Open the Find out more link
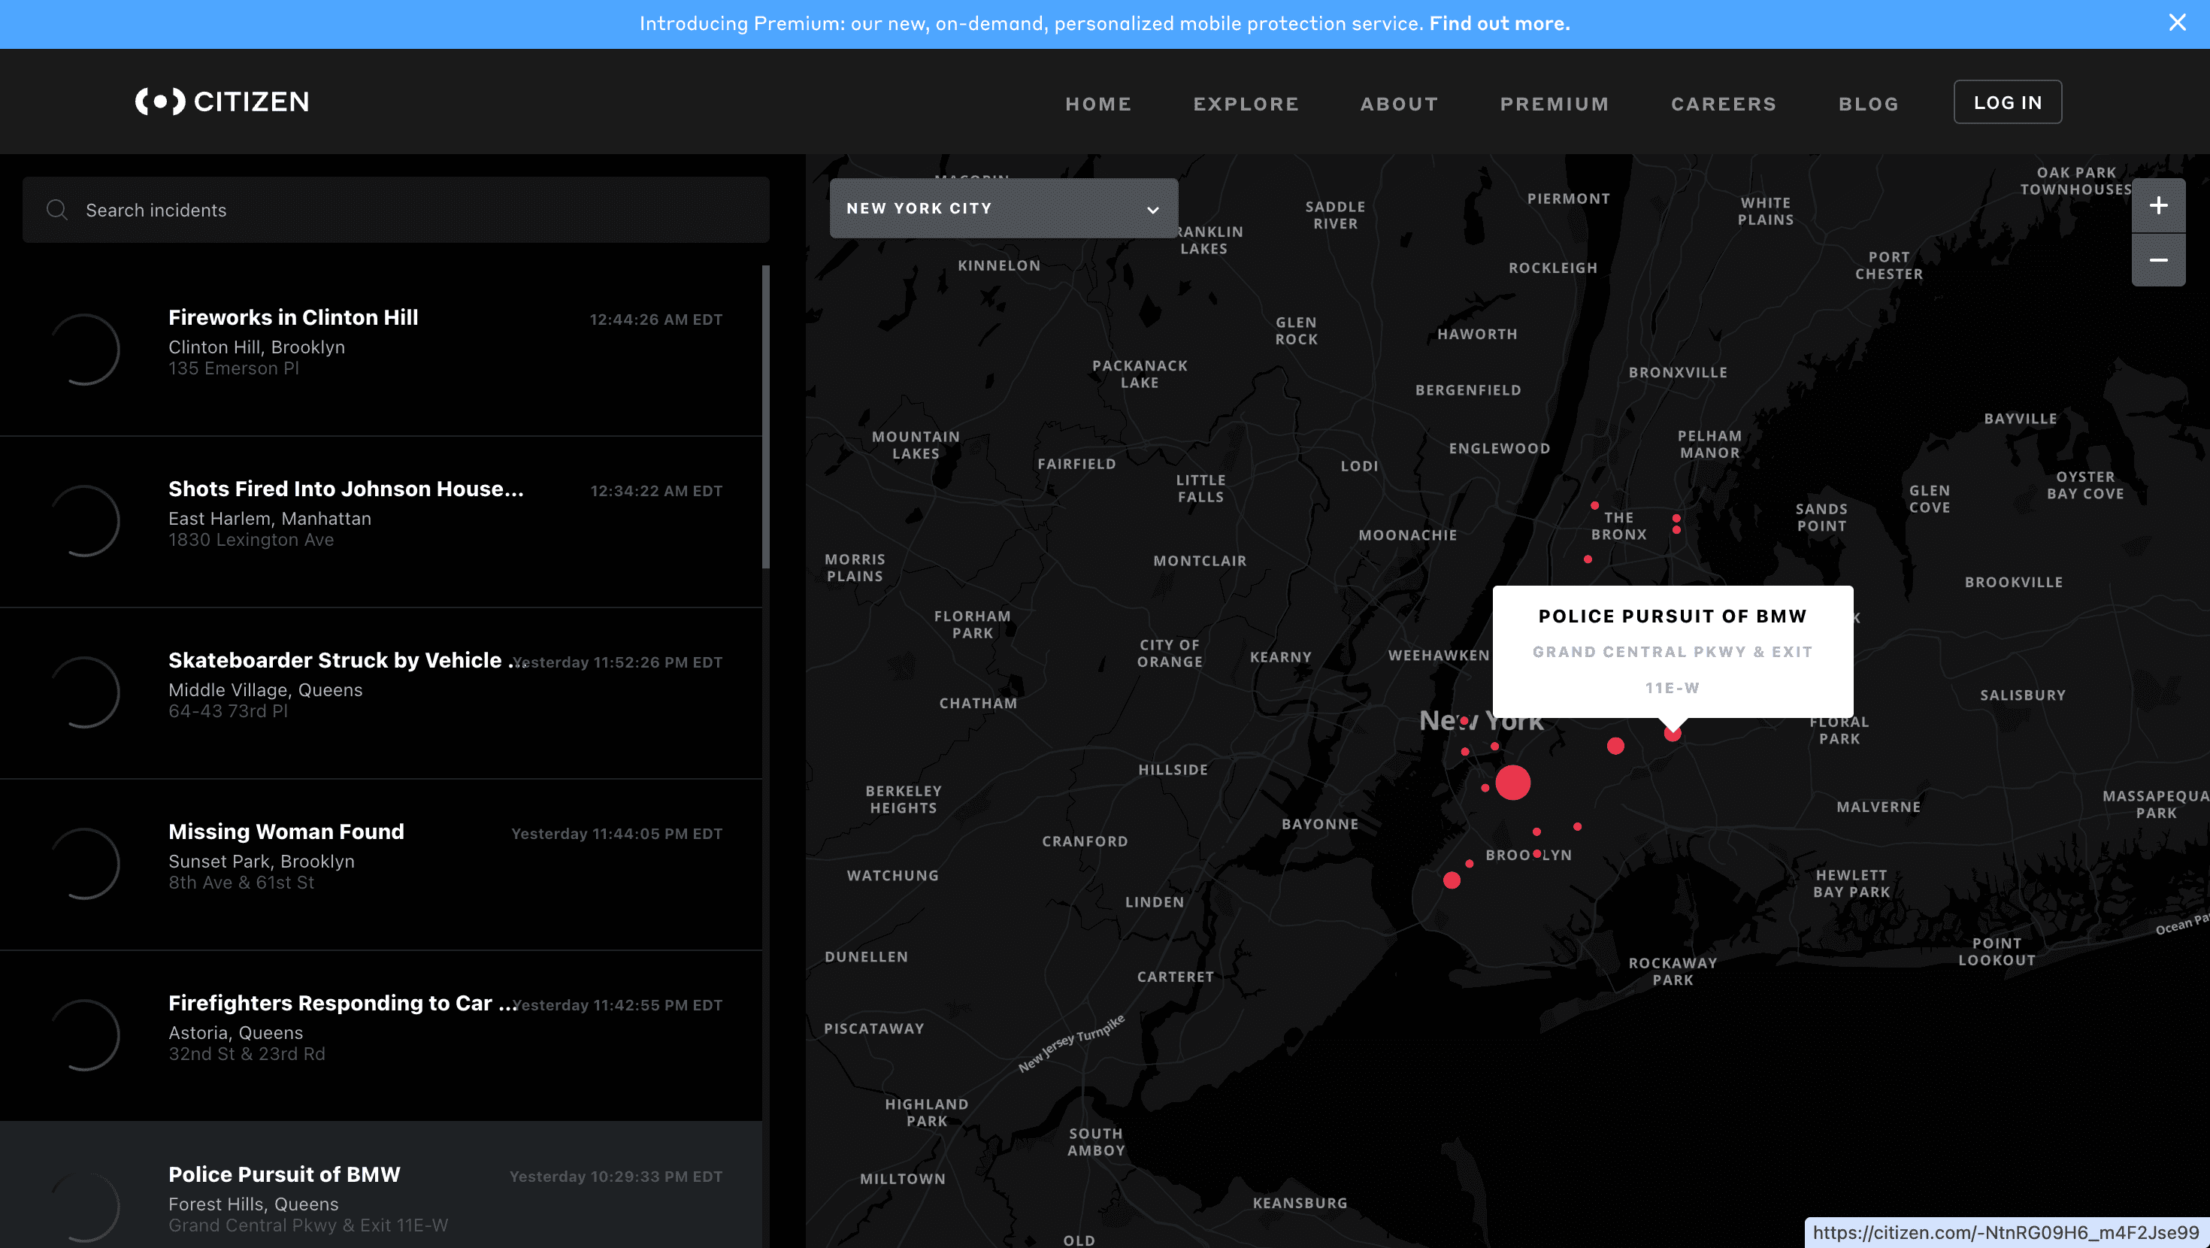This screenshot has height=1248, width=2210. coord(1499,23)
